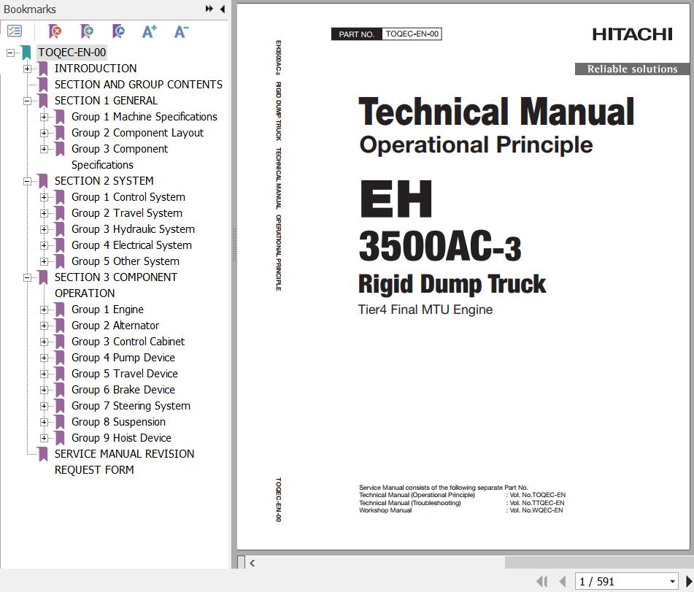The image size is (694, 592).
Task: Click the SECTION 2 SYSTEM bookmark icon
Action: pos(43,181)
